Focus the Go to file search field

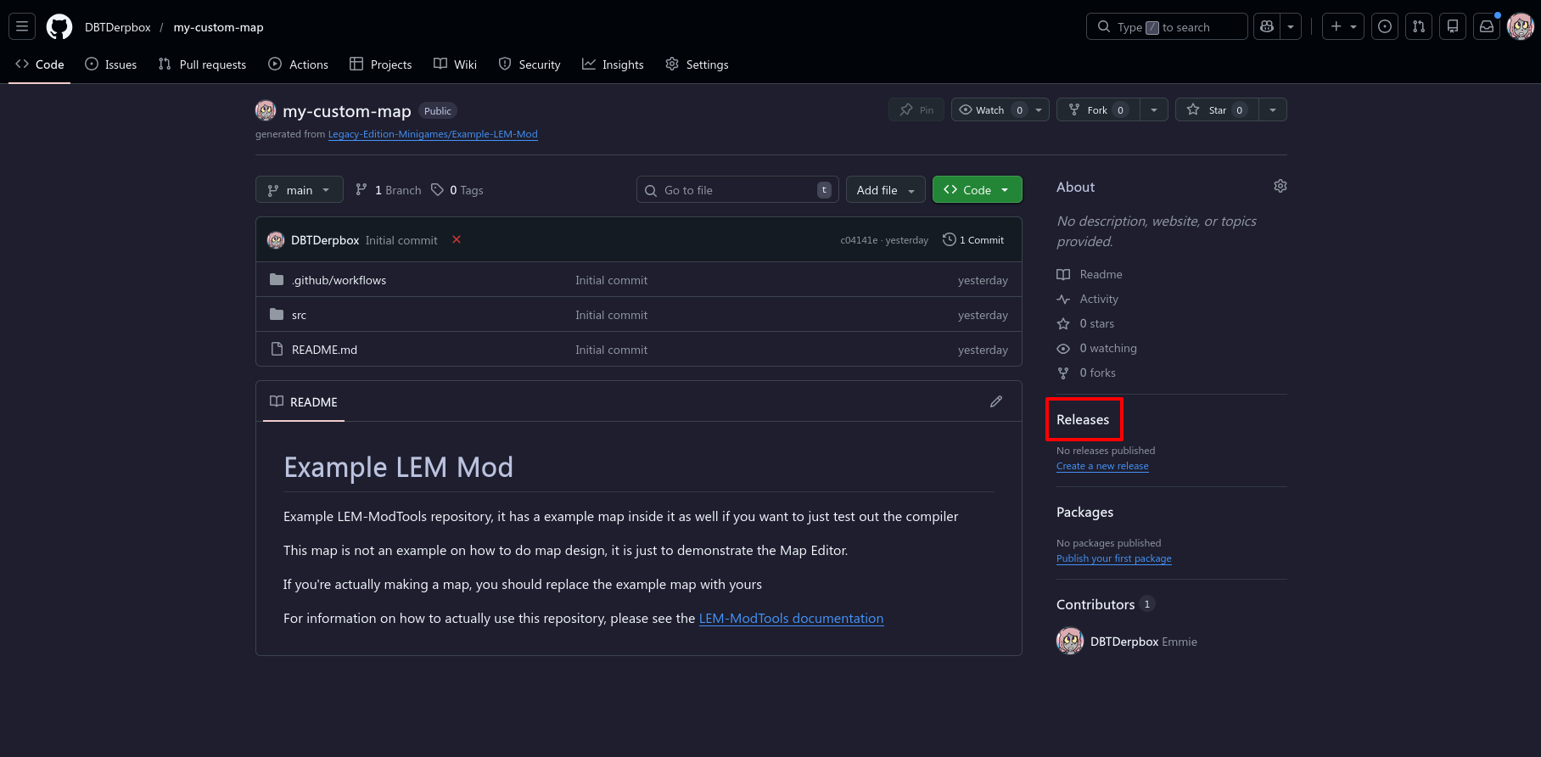pyautogui.click(x=737, y=190)
